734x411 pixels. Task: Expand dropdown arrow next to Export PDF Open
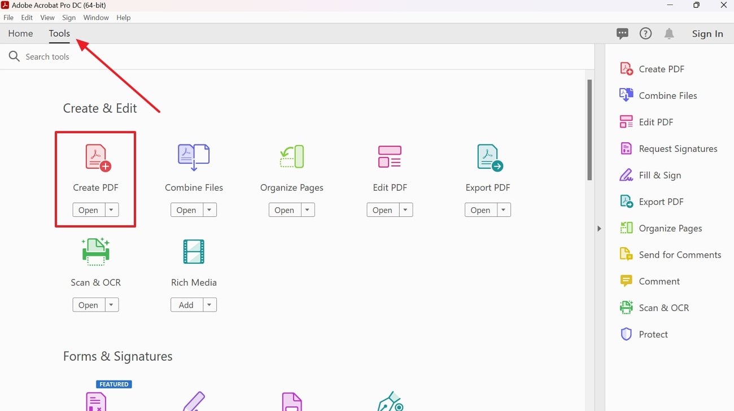504,210
